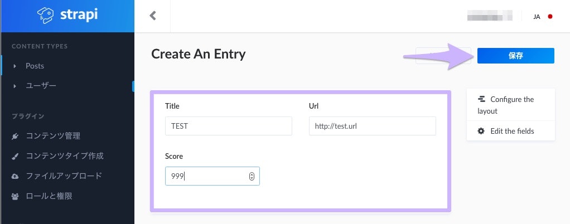Click the back chevron arrow

click(x=153, y=16)
